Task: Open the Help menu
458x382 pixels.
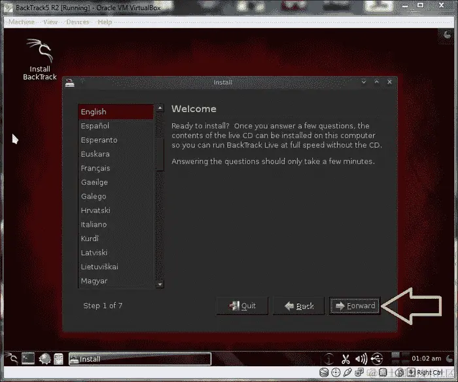Action: point(105,22)
